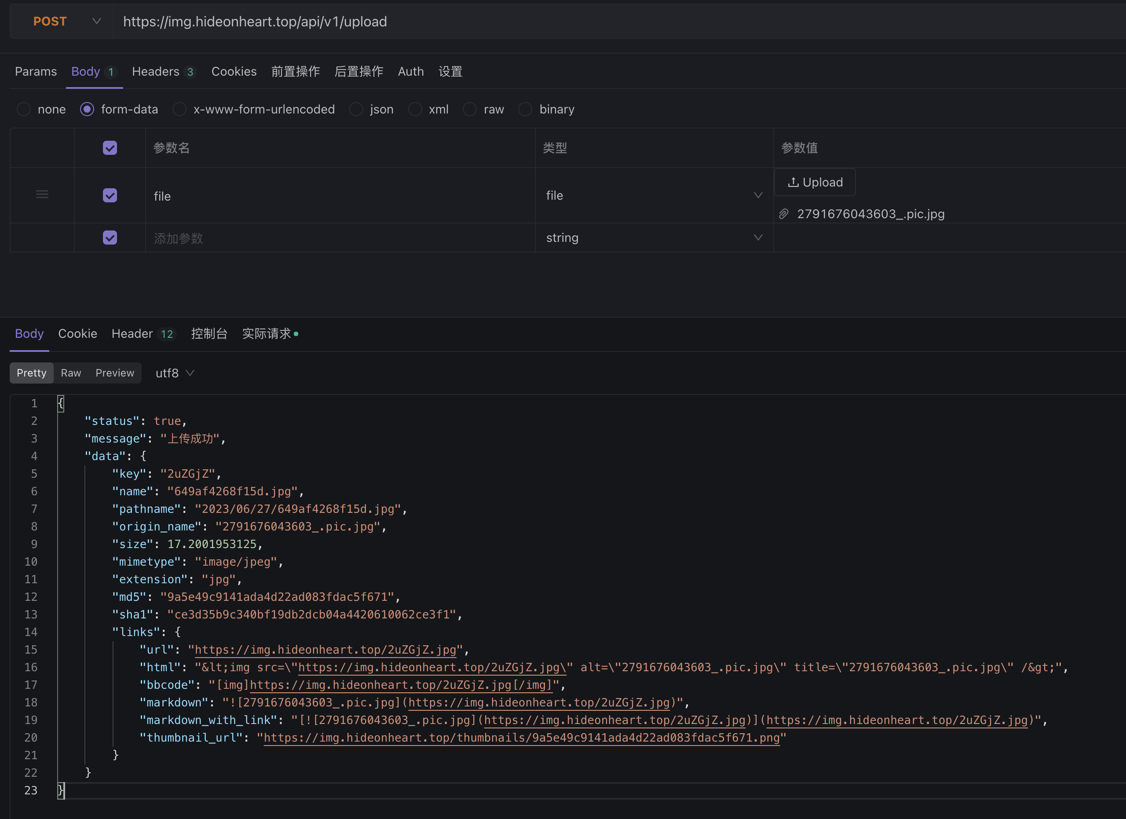Open the 设置 tab
This screenshot has height=819, width=1126.
[450, 72]
